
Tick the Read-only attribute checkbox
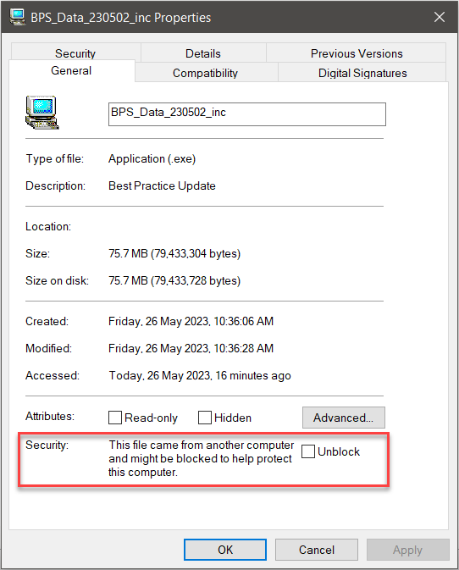(115, 418)
